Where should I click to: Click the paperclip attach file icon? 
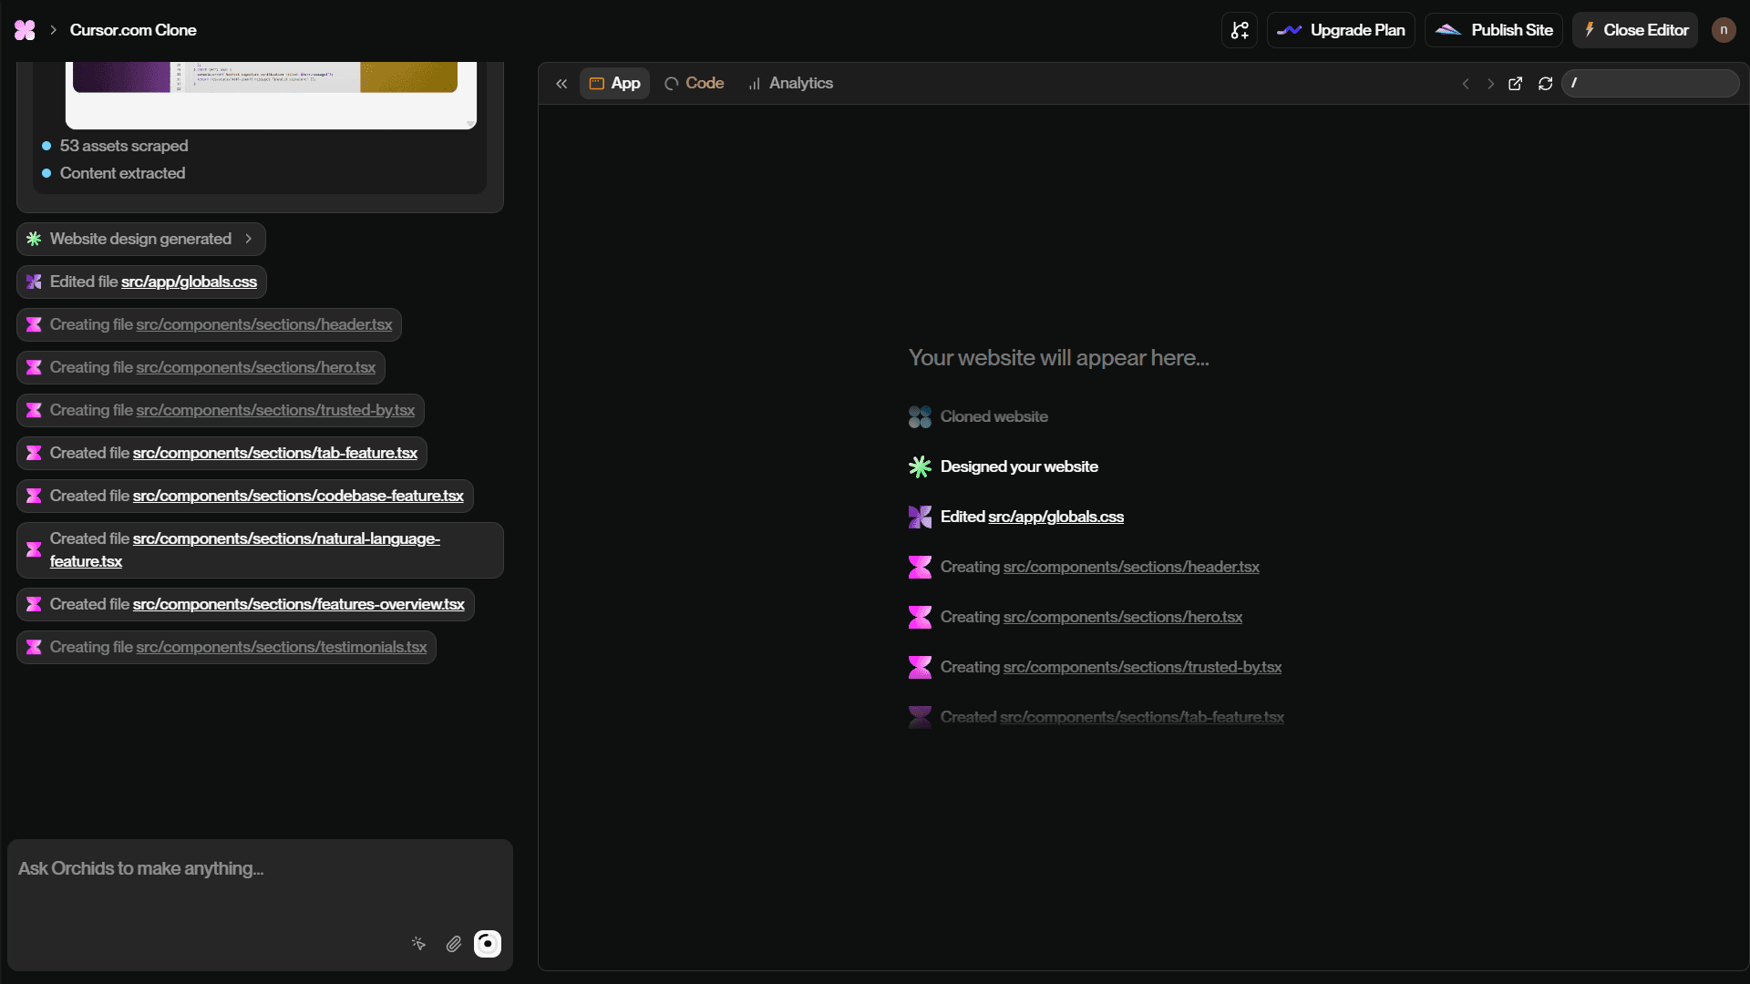pyautogui.click(x=453, y=944)
